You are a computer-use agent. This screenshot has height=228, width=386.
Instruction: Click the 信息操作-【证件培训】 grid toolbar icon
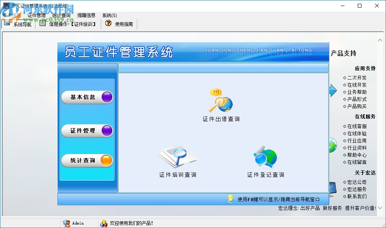tap(42, 23)
